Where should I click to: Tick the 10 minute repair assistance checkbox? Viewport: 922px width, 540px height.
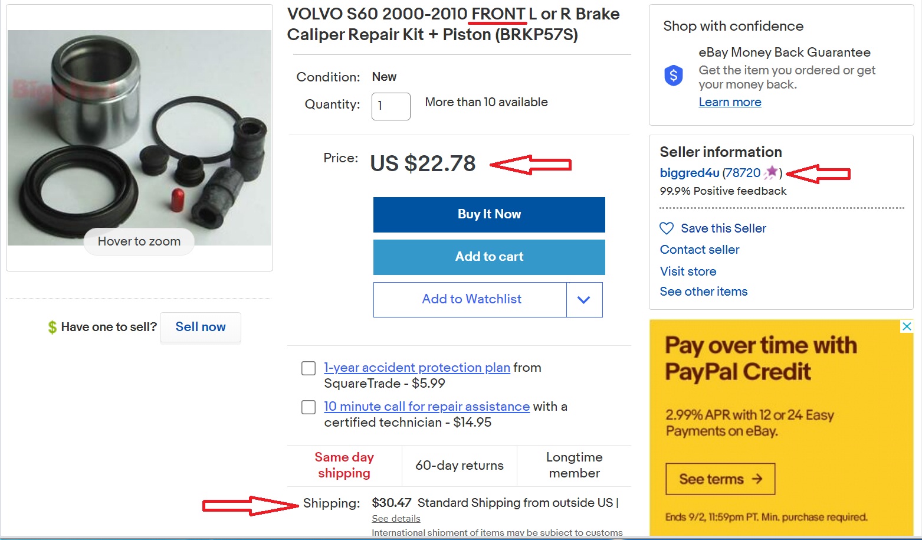[309, 407]
